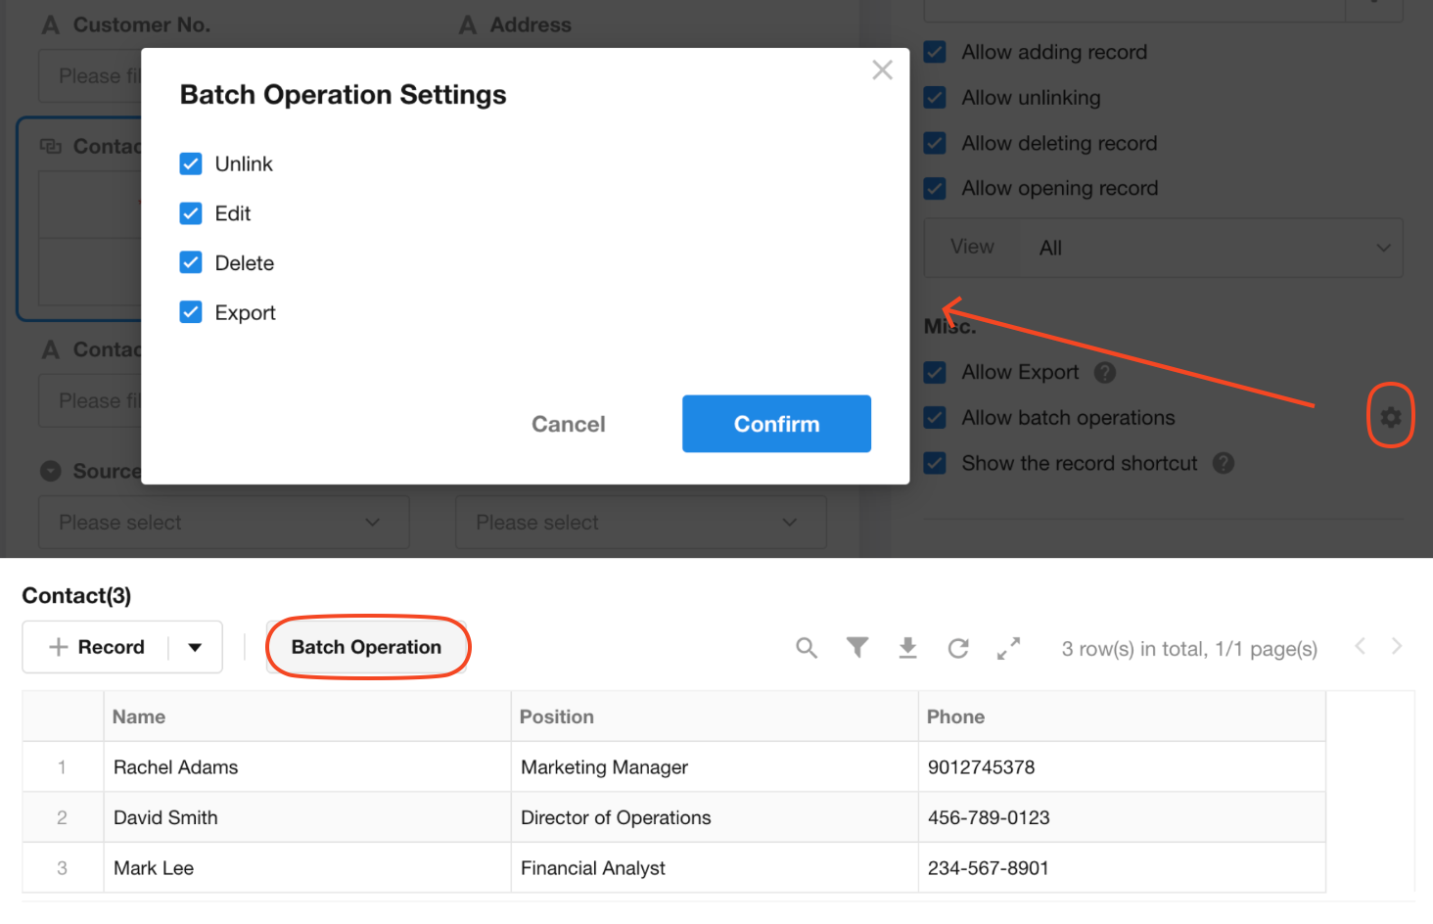Click the download export icon
The width and height of the screenshot is (1433, 924).
907,648
